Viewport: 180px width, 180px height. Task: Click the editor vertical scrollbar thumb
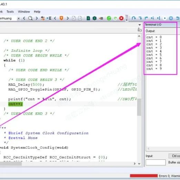click(139, 107)
